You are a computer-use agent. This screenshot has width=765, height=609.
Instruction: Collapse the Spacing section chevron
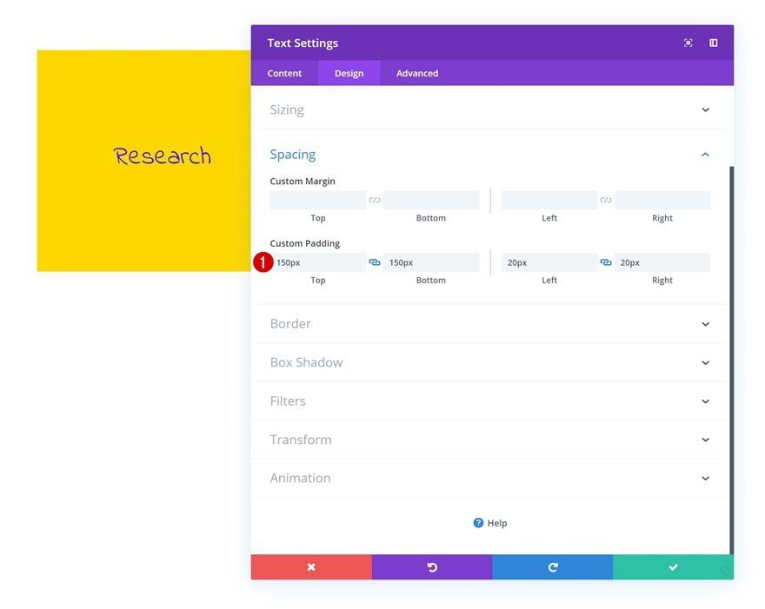coord(706,155)
